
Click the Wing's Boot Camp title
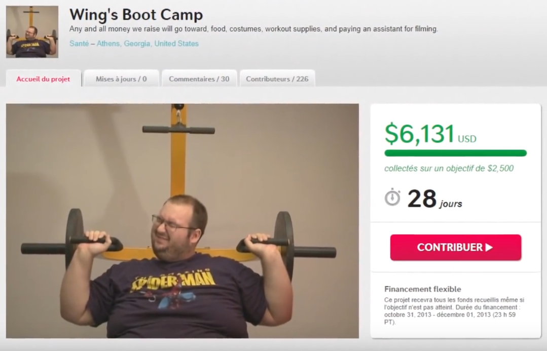point(136,15)
